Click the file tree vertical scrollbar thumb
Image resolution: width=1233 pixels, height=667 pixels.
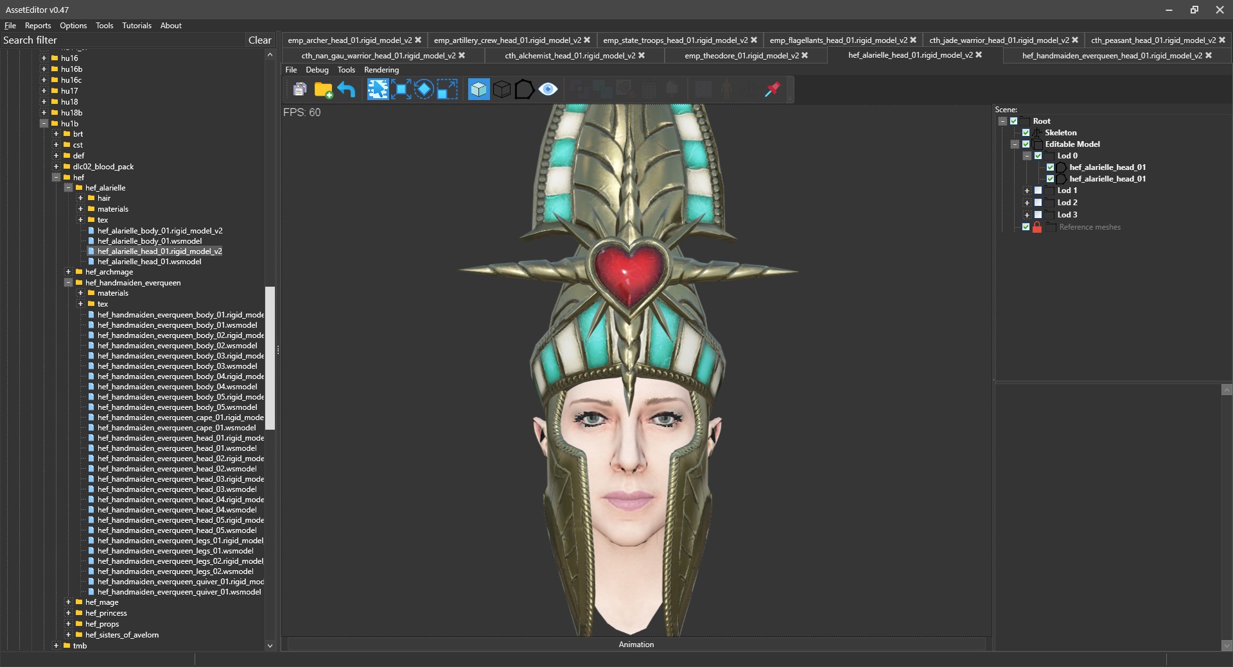point(270,357)
